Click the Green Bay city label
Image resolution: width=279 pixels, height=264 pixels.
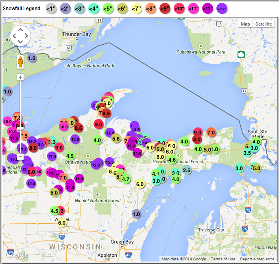pos(122,242)
